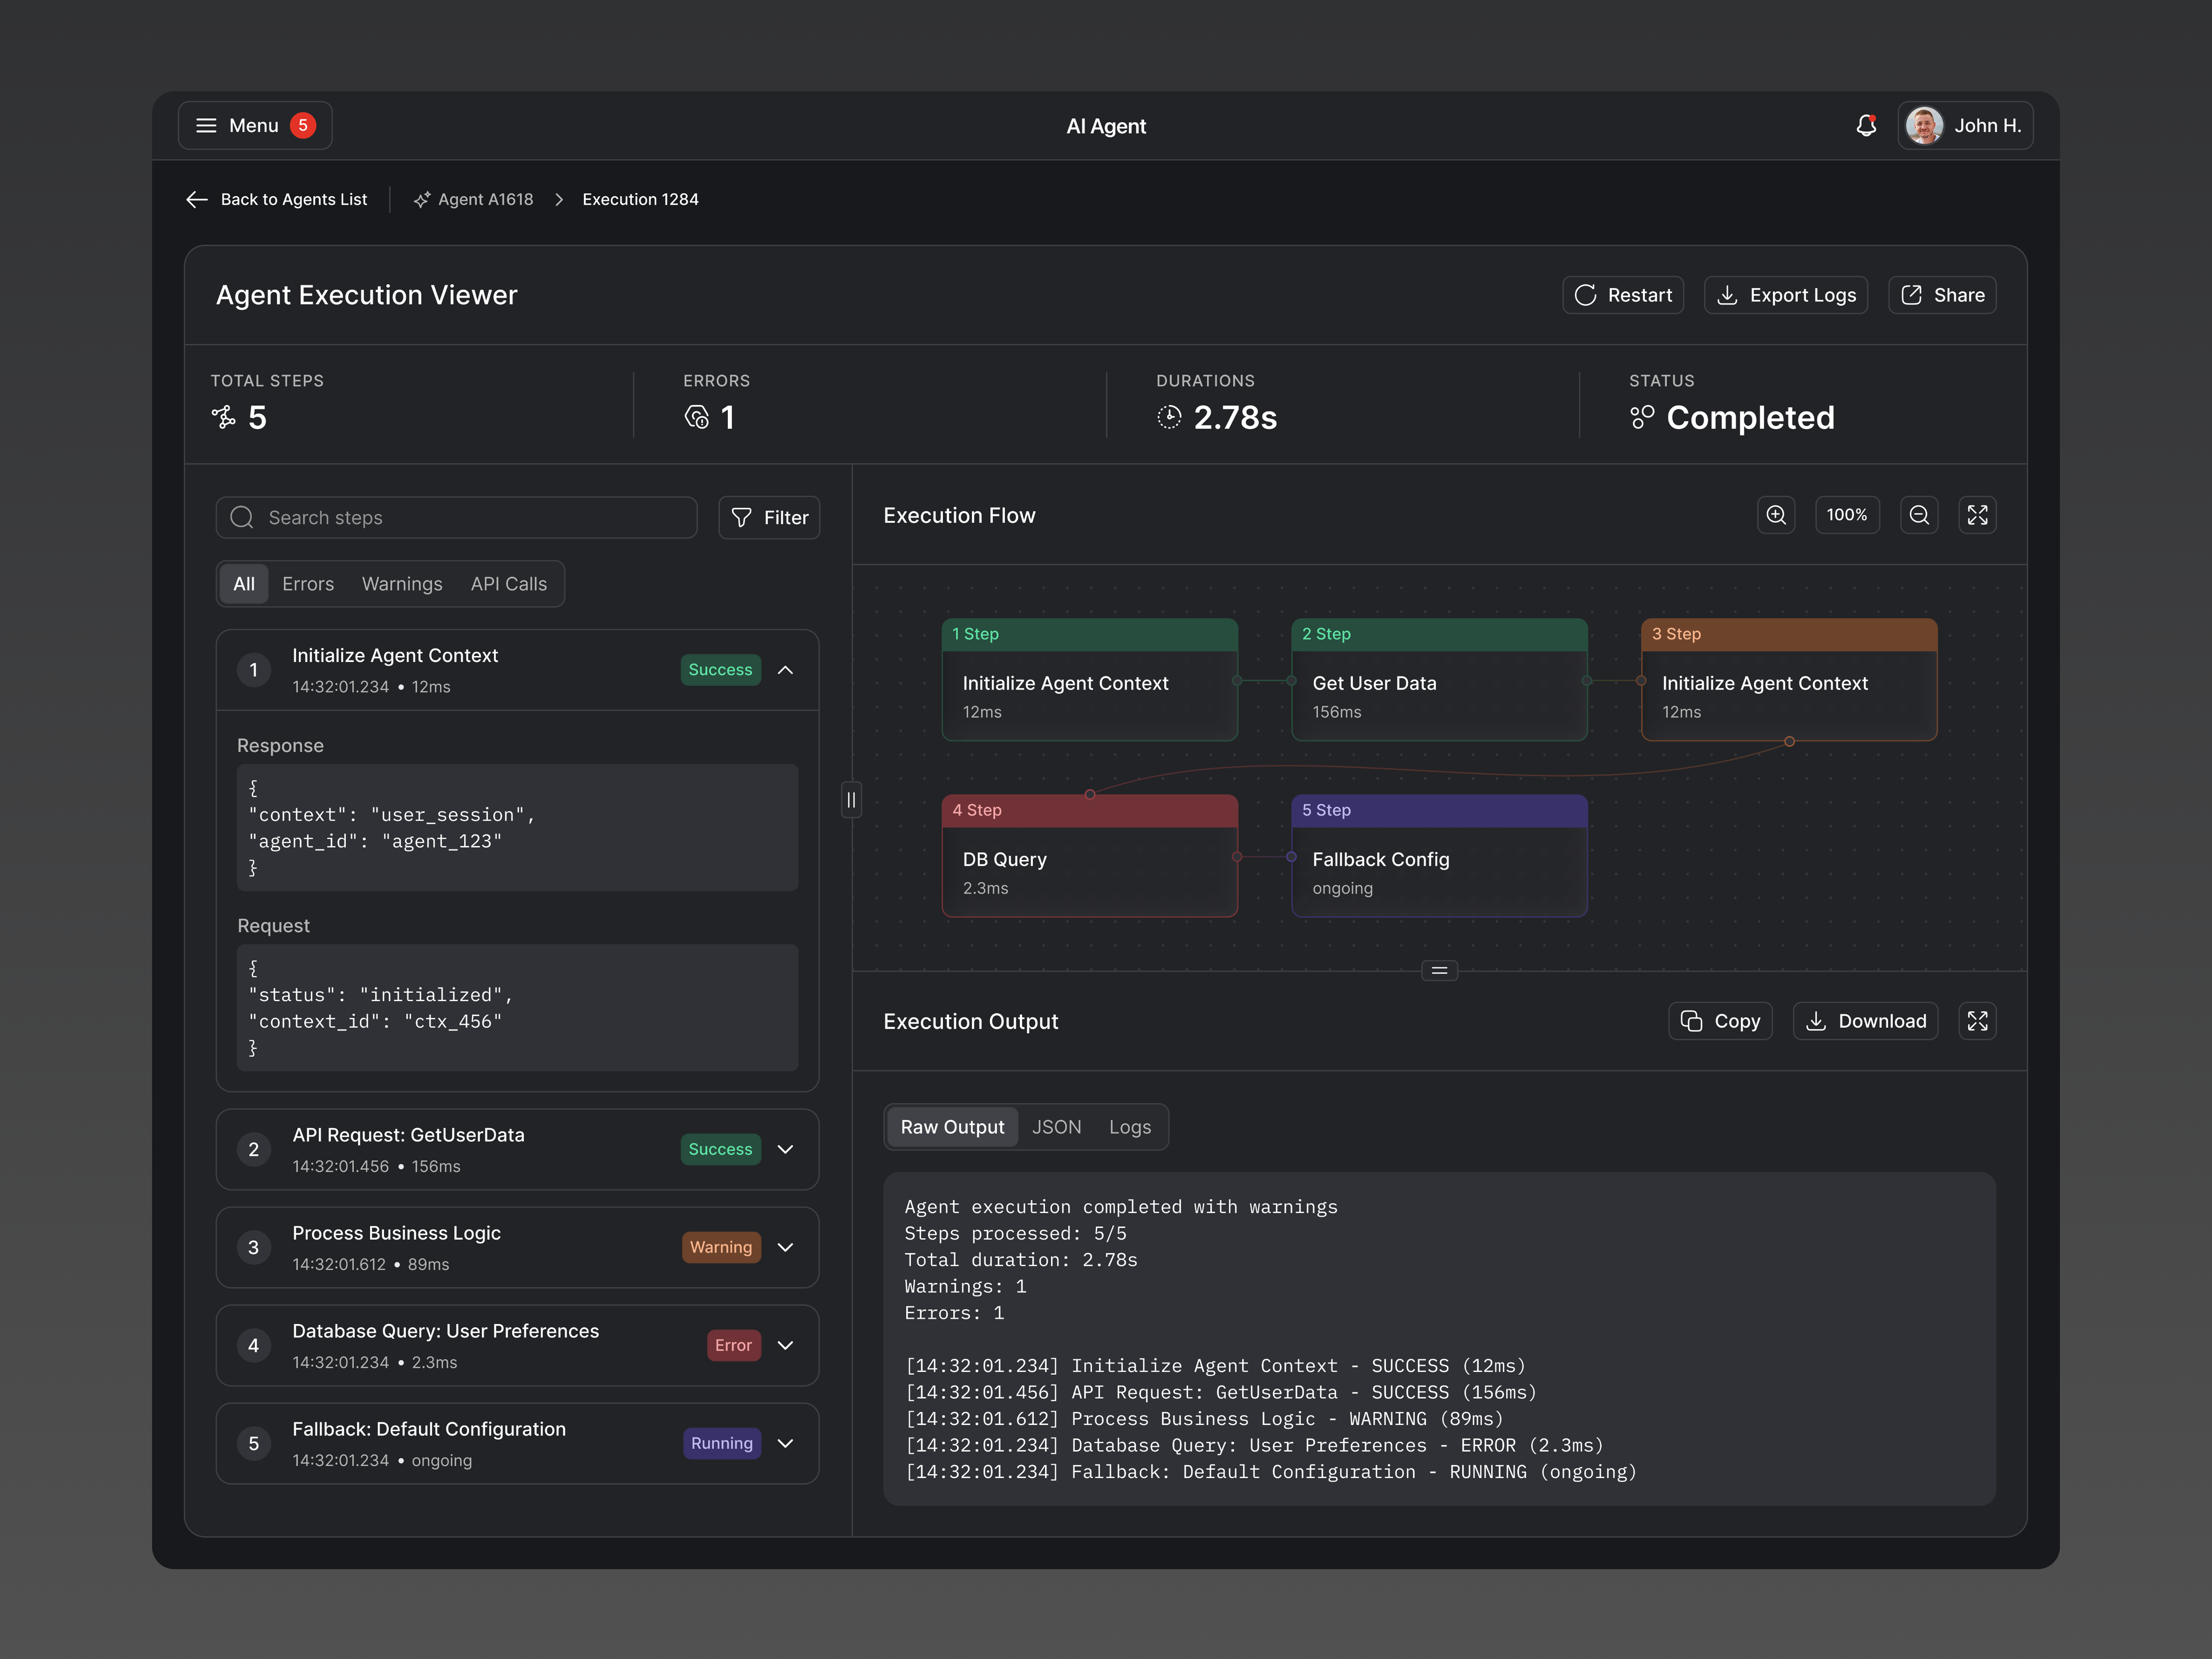This screenshot has width=2212, height=1659.
Task: Click the durations clock icon
Action: click(1169, 417)
